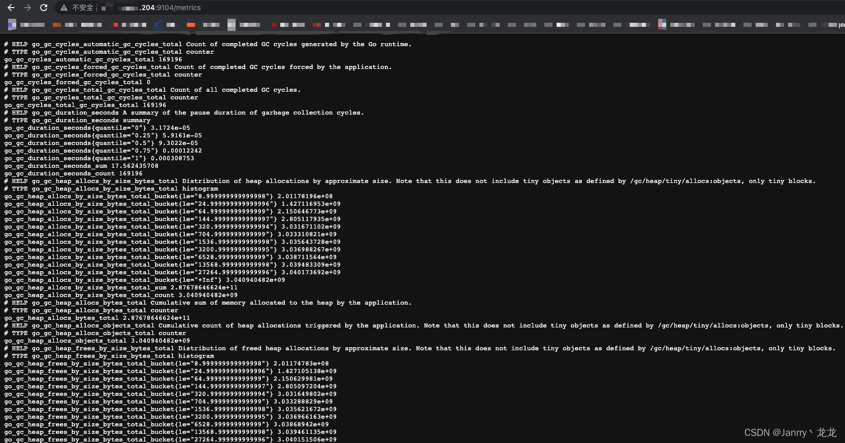
Task: Select the frees bucket le="3200.9999999999995" line
Action: 171,417
